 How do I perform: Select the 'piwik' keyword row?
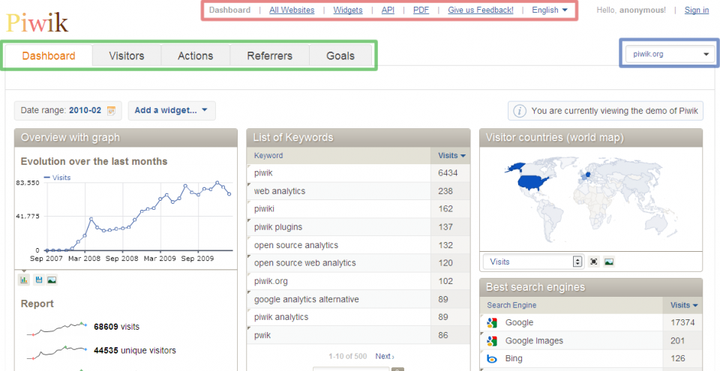point(358,173)
